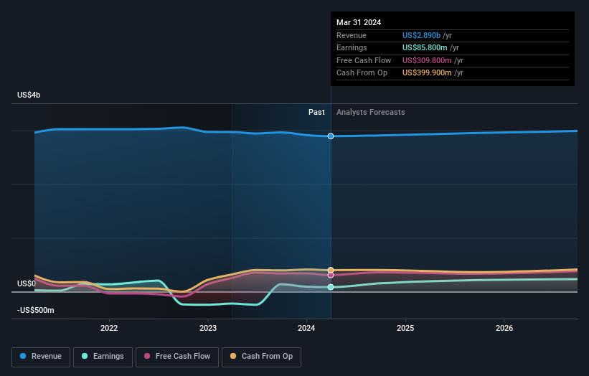Click the US$309.800m free cash flow value
This screenshot has width=589, height=376.
(x=429, y=61)
